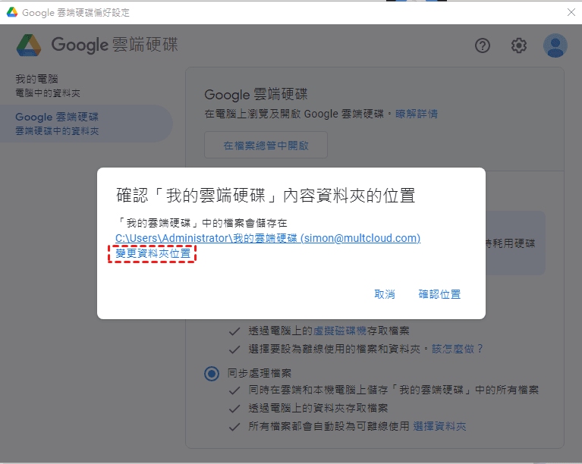Click the help question mark icon
Image resolution: width=582 pixels, height=464 pixels.
tap(483, 45)
